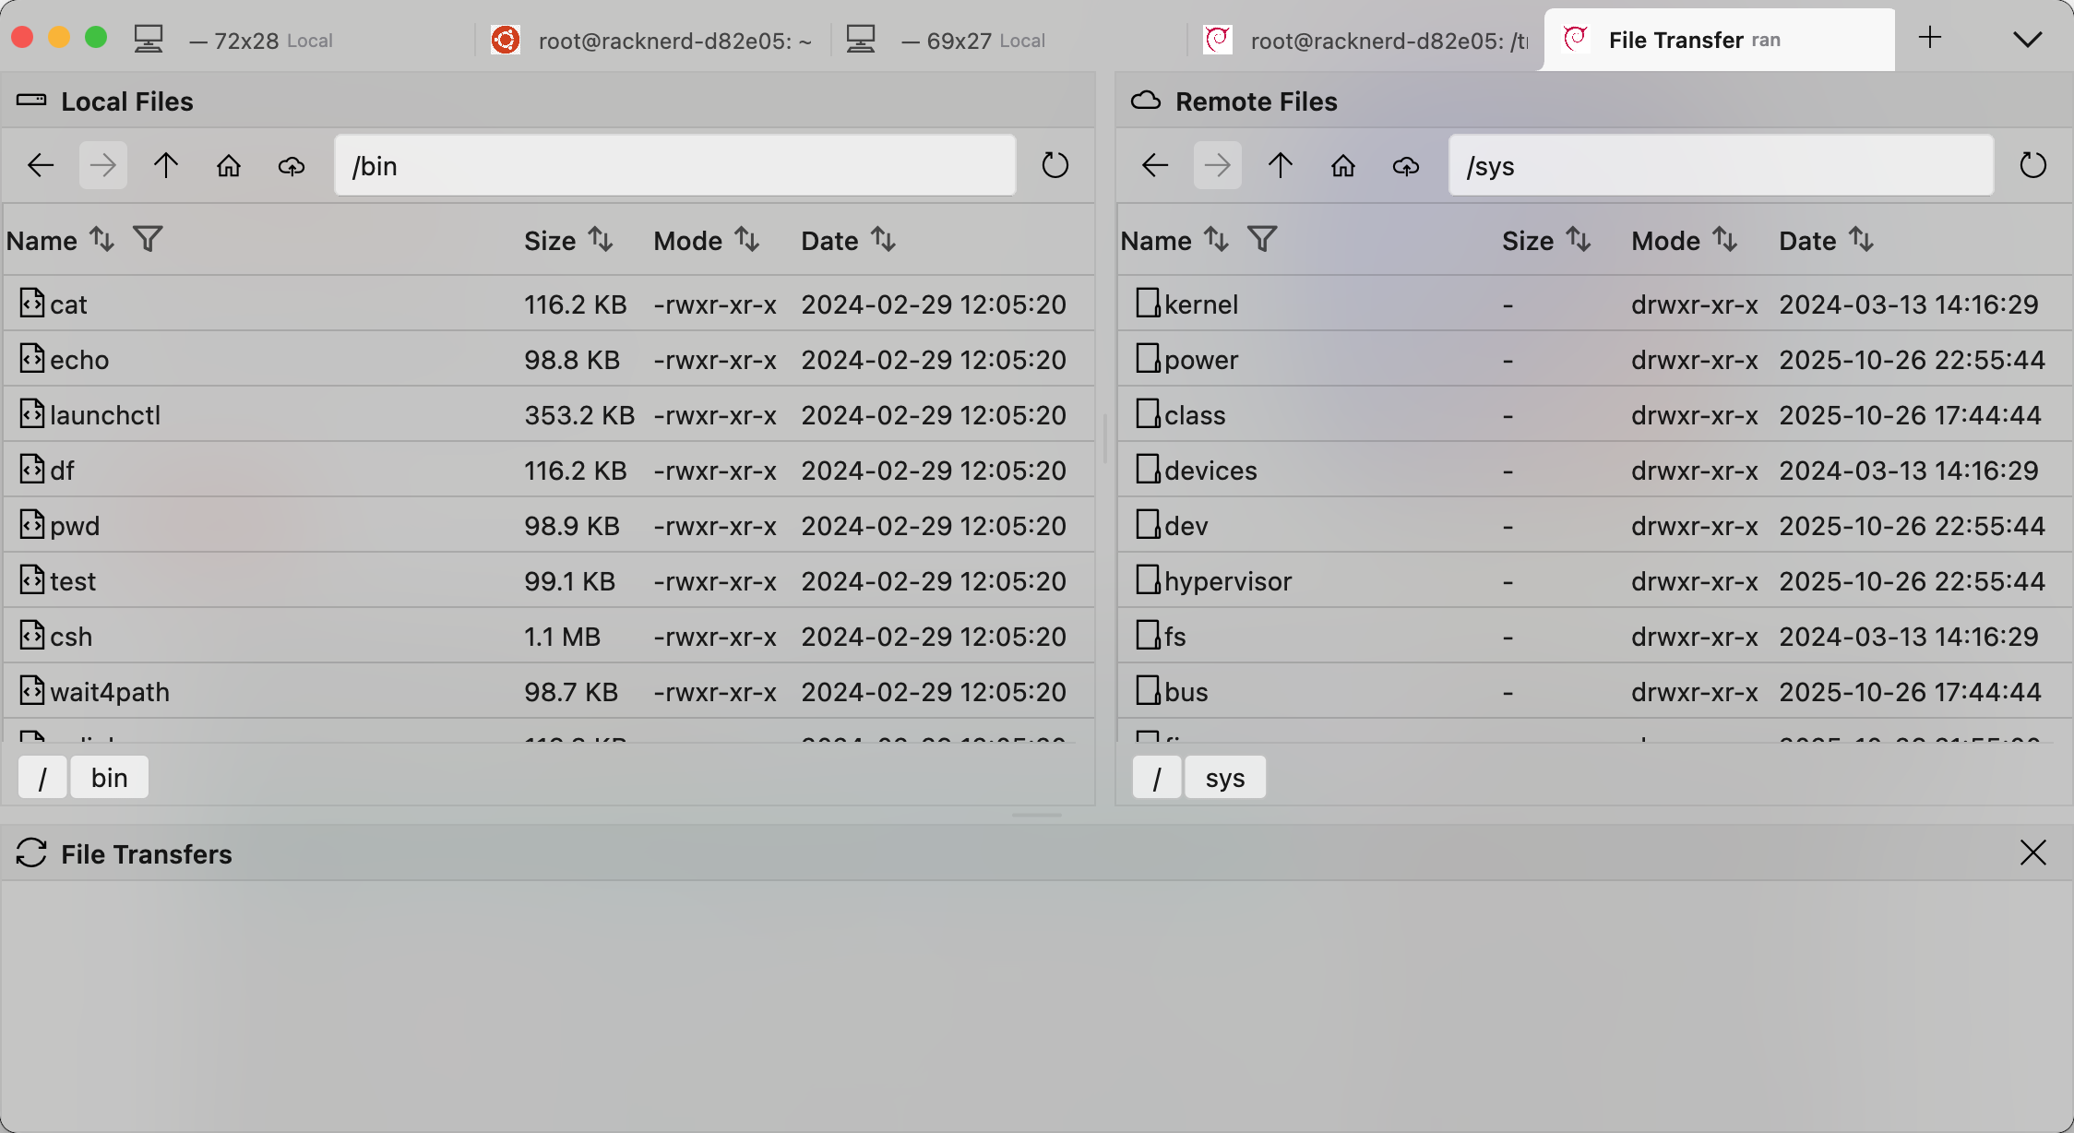
Task: Open the home directory in Local Files
Action: click(x=228, y=165)
